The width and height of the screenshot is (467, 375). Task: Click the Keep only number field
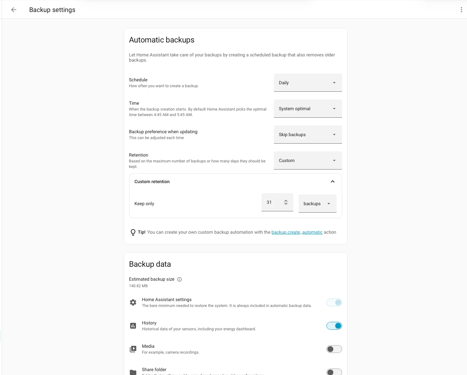(277, 202)
